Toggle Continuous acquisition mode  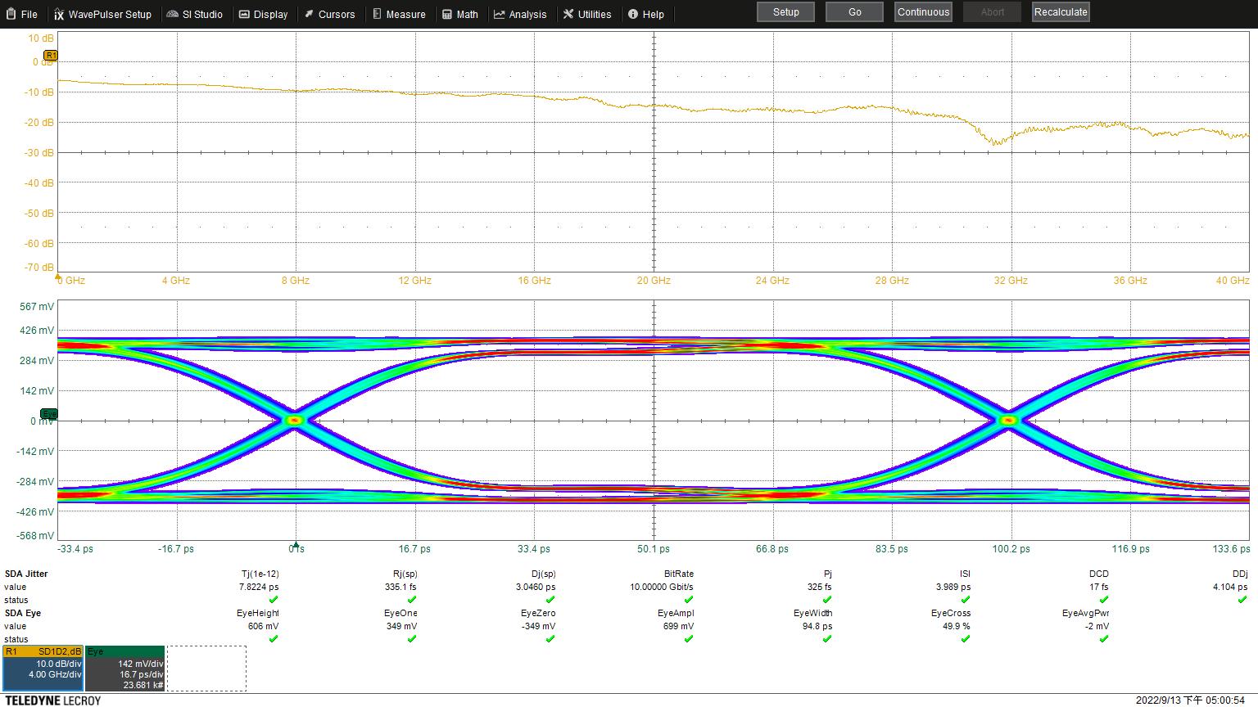pyautogui.click(x=922, y=11)
